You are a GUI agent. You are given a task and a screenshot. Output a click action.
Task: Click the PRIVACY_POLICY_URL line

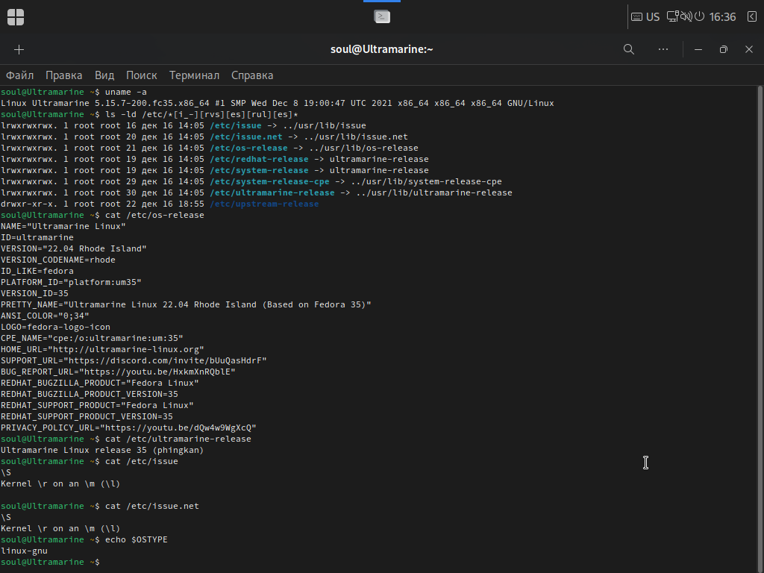pyautogui.click(x=128, y=428)
